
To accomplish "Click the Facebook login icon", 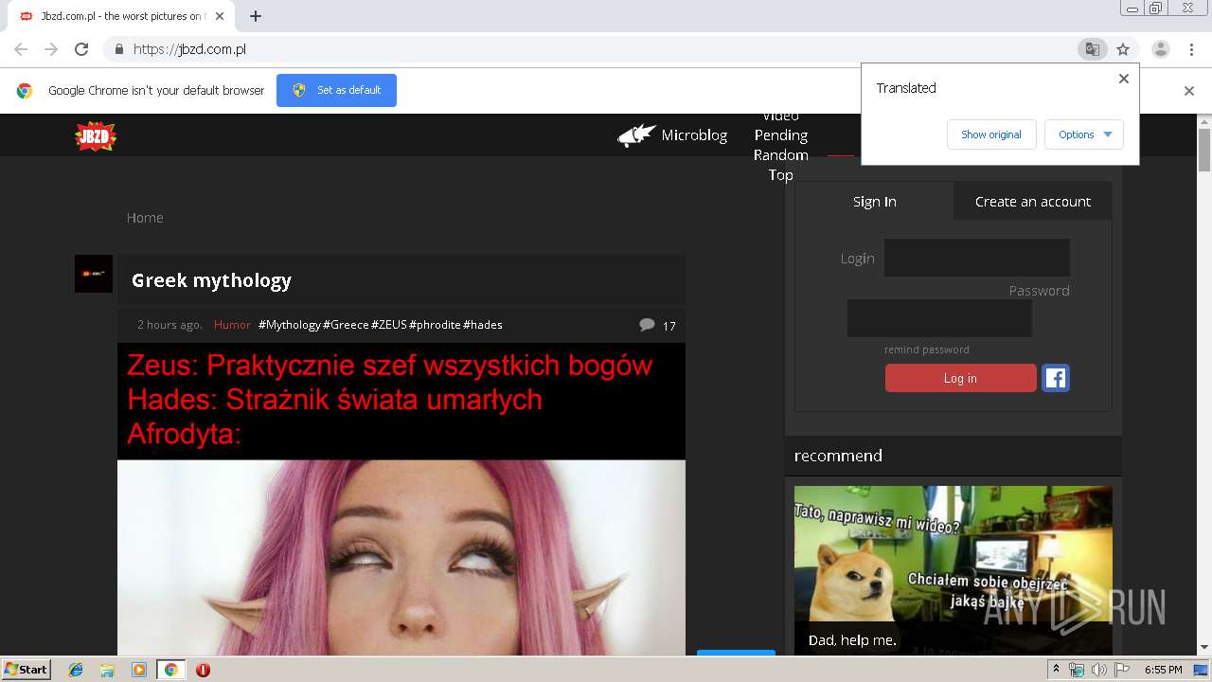I will pos(1056,378).
